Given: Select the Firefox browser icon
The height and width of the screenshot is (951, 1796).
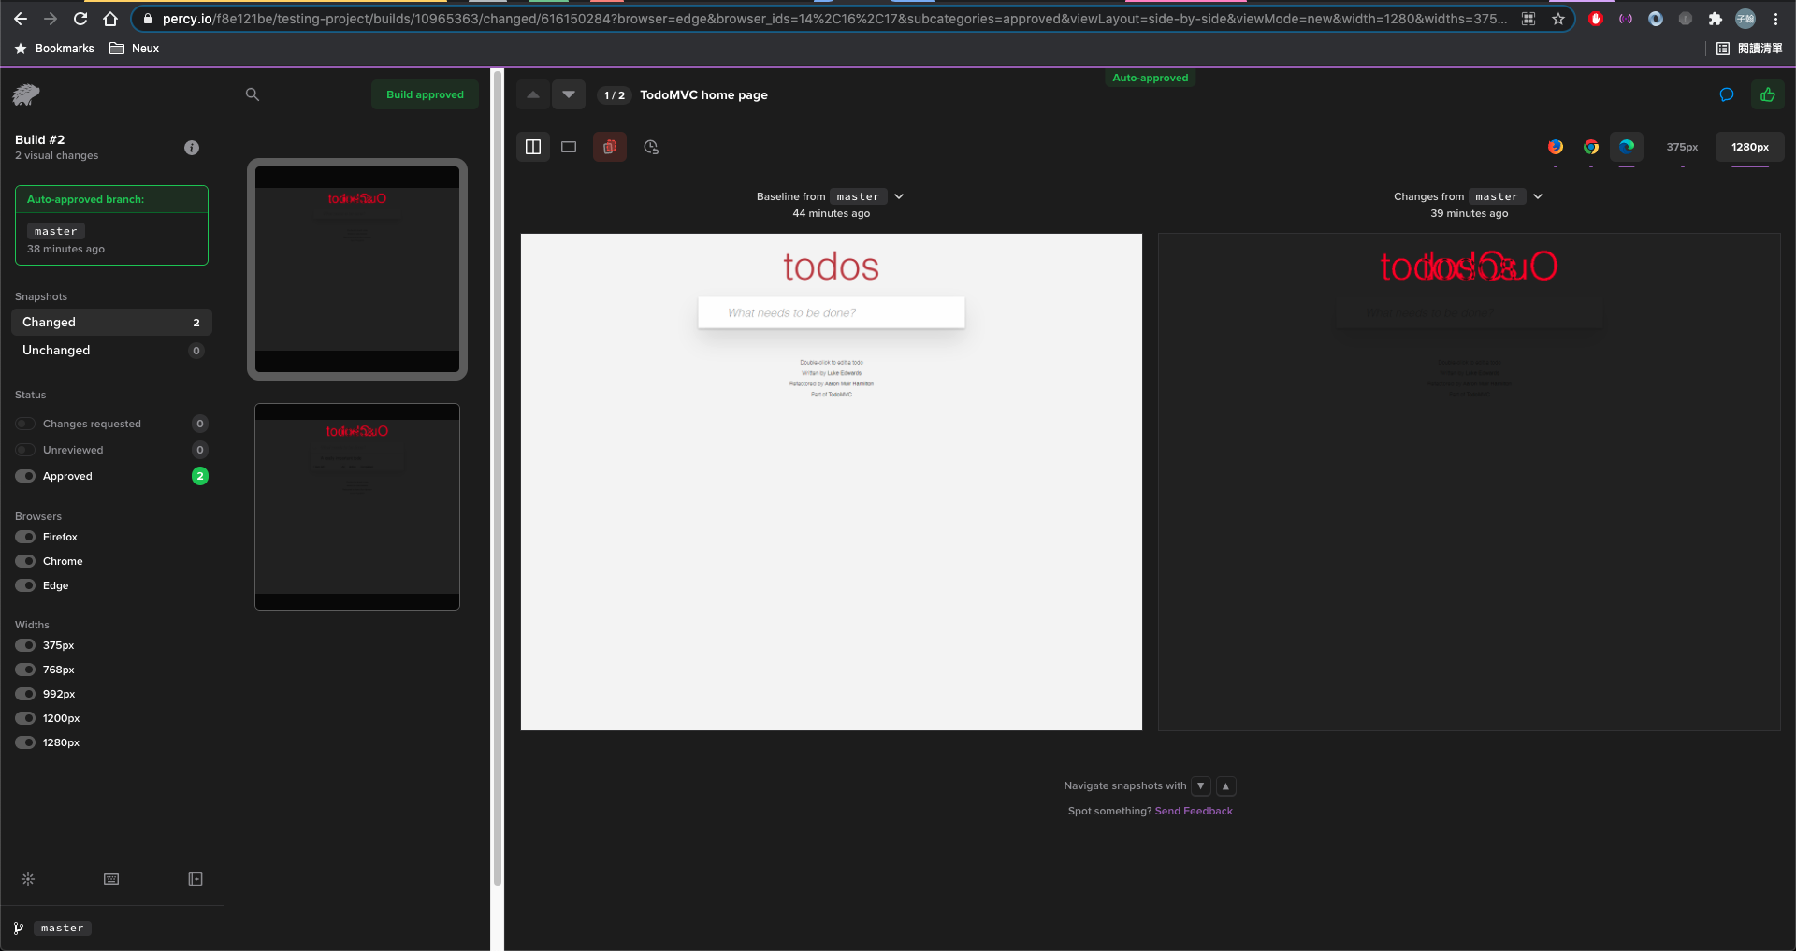Looking at the screenshot, I should tap(1556, 147).
